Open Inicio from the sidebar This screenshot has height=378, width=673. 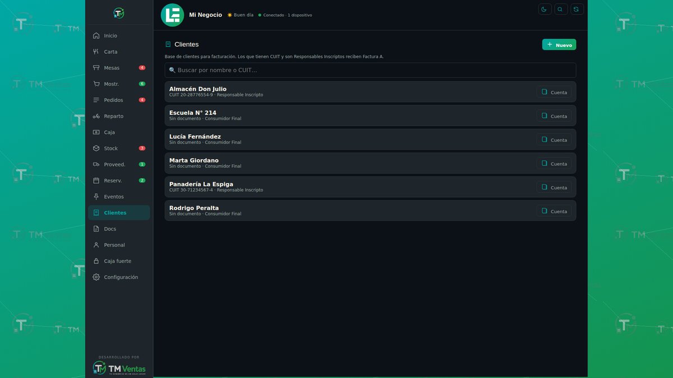(x=119, y=36)
